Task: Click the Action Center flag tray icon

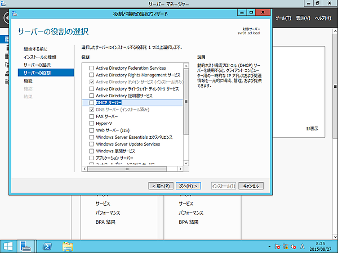Action: click(x=278, y=247)
